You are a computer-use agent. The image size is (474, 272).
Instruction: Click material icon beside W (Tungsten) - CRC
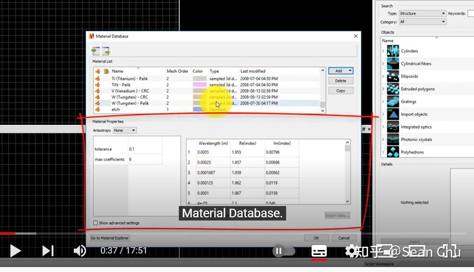point(97,97)
